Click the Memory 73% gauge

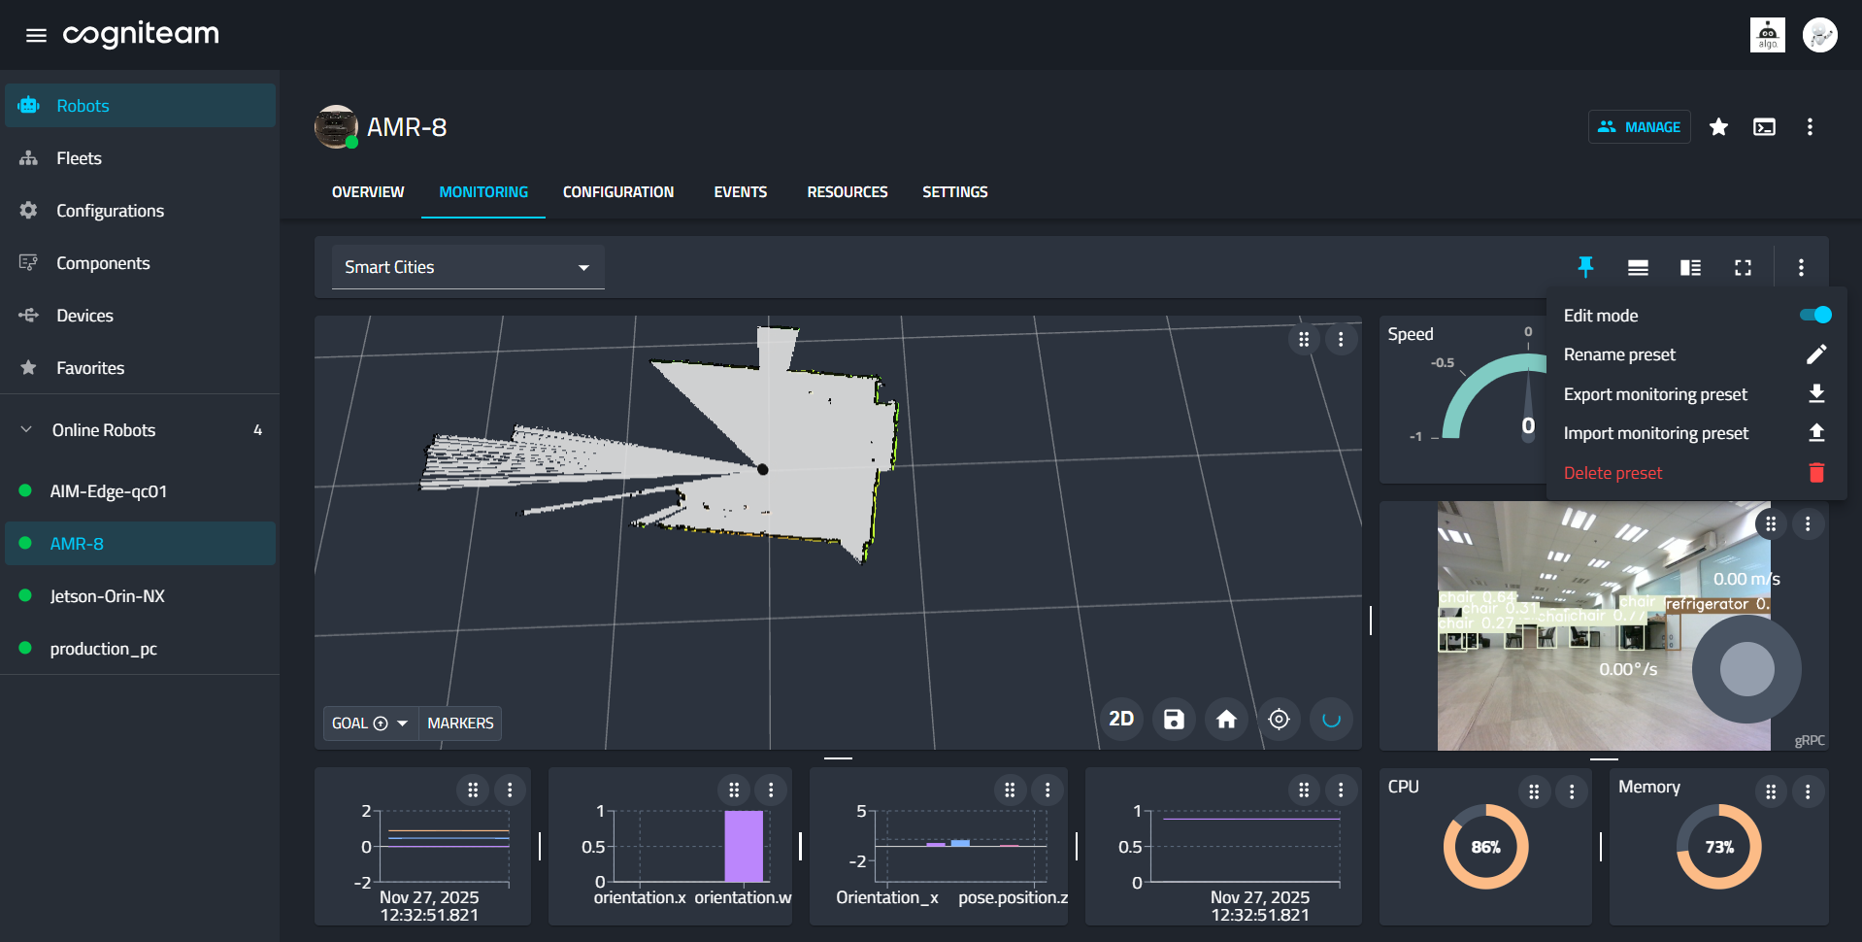pos(1718,847)
